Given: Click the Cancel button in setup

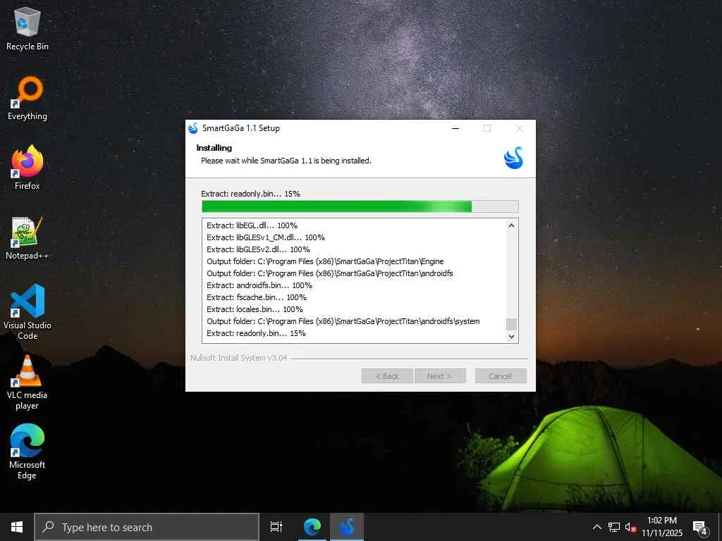Looking at the screenshot, I should pyautogui.click(x=501, y=376).
